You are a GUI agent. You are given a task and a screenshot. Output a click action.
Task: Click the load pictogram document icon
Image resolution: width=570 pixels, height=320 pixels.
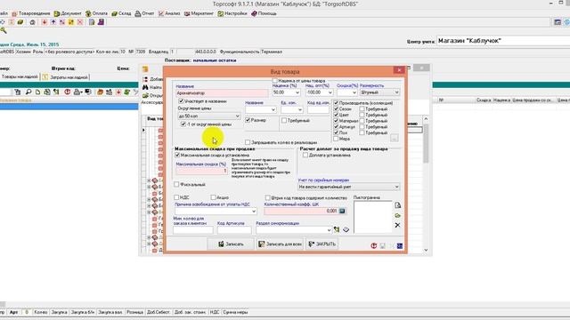(398, 205)
